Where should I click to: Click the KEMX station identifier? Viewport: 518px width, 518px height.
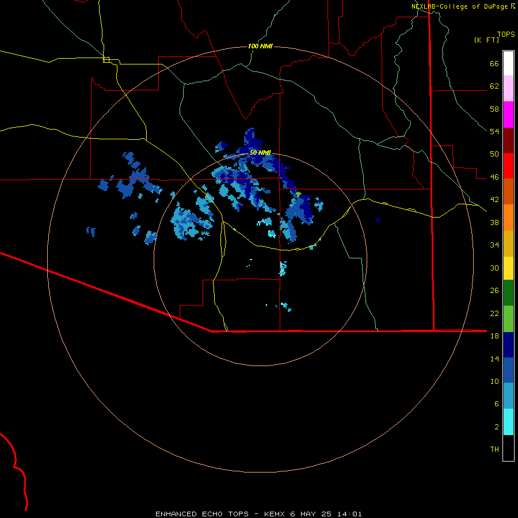274,514
